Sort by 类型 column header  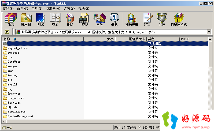[163, 39]
